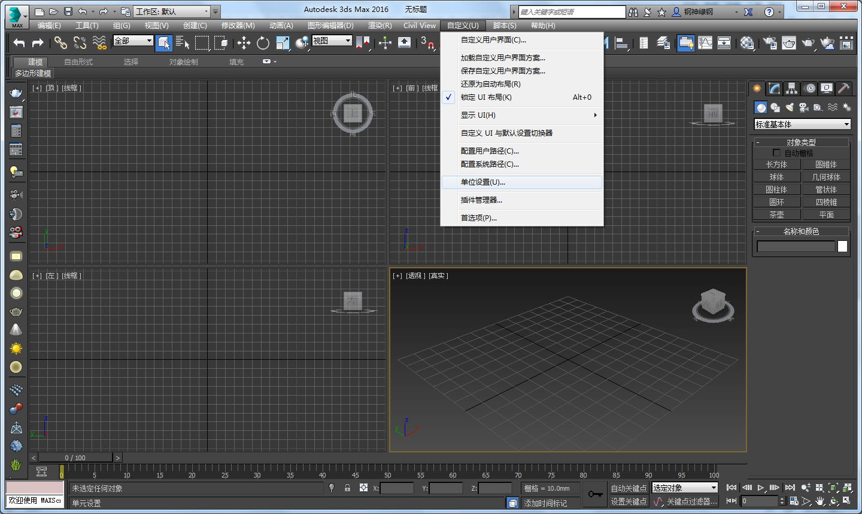Toggle 锁定 UI 布局(K) menu item
Screen dimensions: 862x514
pyautogui.click(x=522, y=97)
